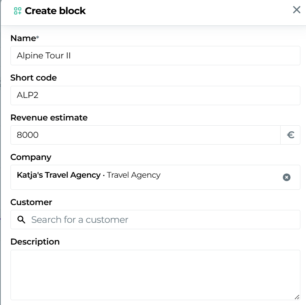Click the Search for a customer box
Viewport: 306px width, 305px height.
[x=161, y=220]
